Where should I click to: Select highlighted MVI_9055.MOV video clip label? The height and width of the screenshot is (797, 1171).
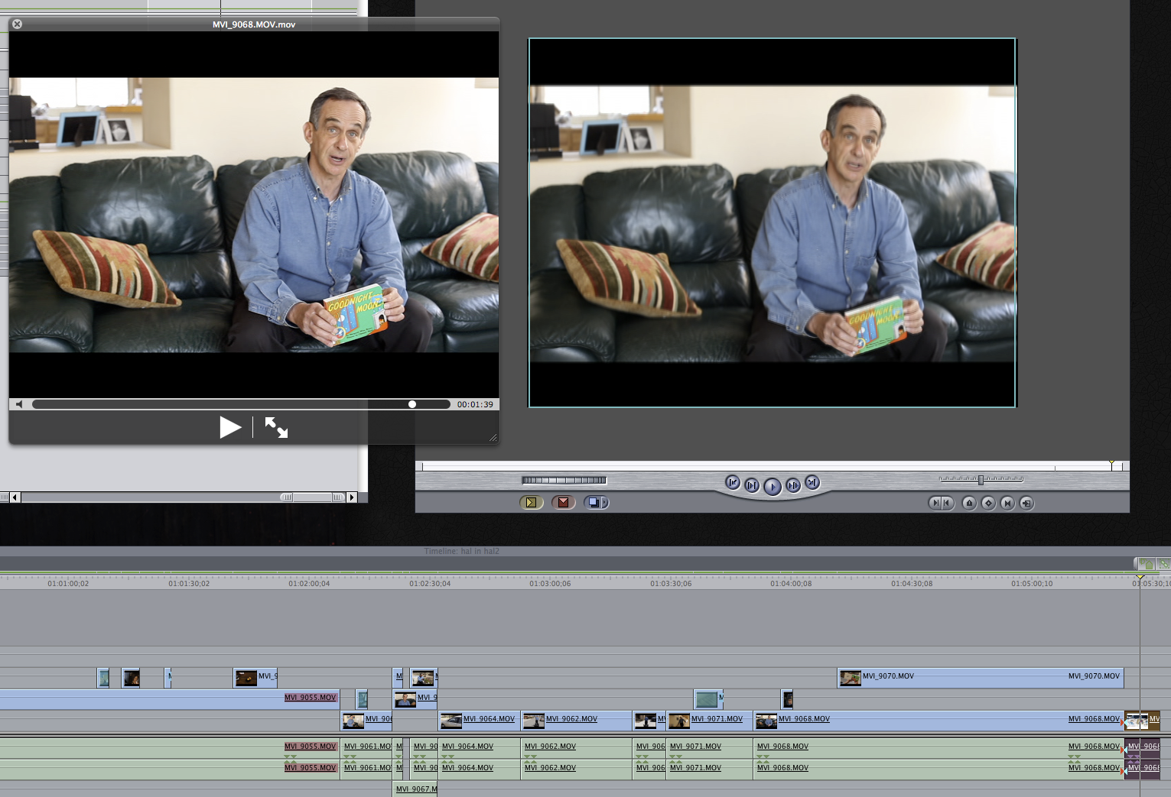(311, 698)
